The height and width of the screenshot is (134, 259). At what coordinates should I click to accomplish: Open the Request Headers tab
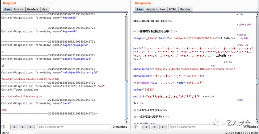pyautogui.click(x=33, y=9)
